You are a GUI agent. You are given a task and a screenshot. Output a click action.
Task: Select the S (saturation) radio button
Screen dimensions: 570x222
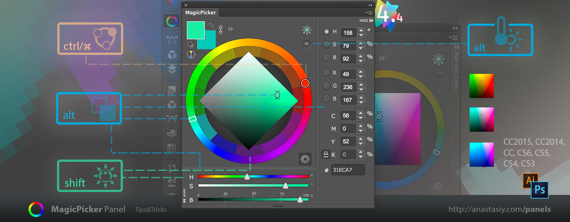coord(326,44)
